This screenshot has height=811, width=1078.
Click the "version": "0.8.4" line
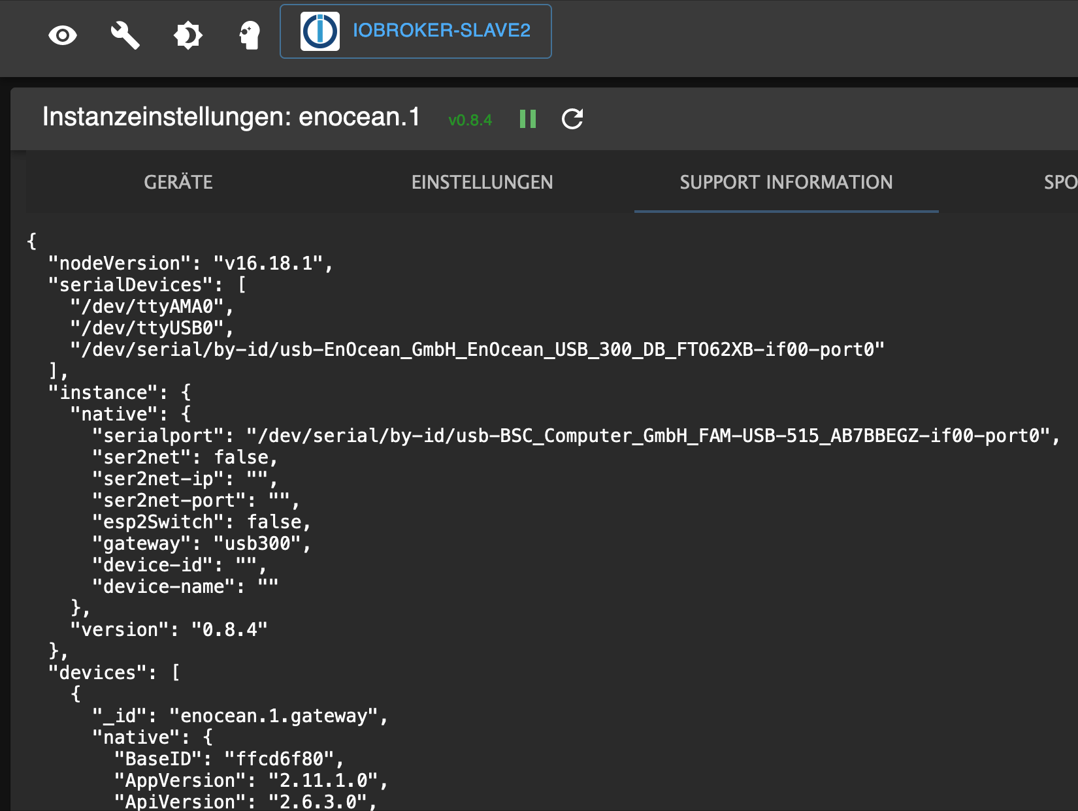[169, 629]
